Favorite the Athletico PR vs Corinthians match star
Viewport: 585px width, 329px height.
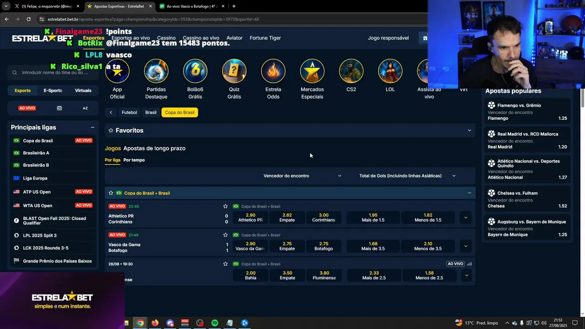[x=225, y=206]
